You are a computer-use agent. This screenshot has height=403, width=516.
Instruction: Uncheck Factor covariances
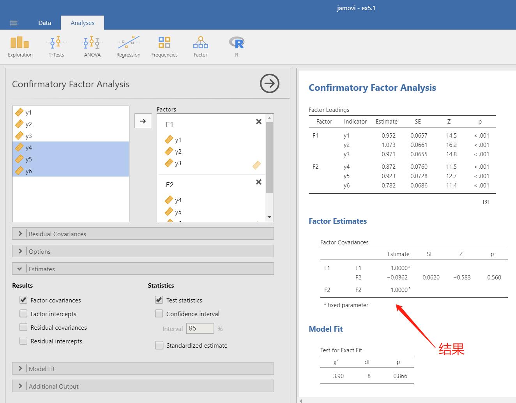point(23,300)
